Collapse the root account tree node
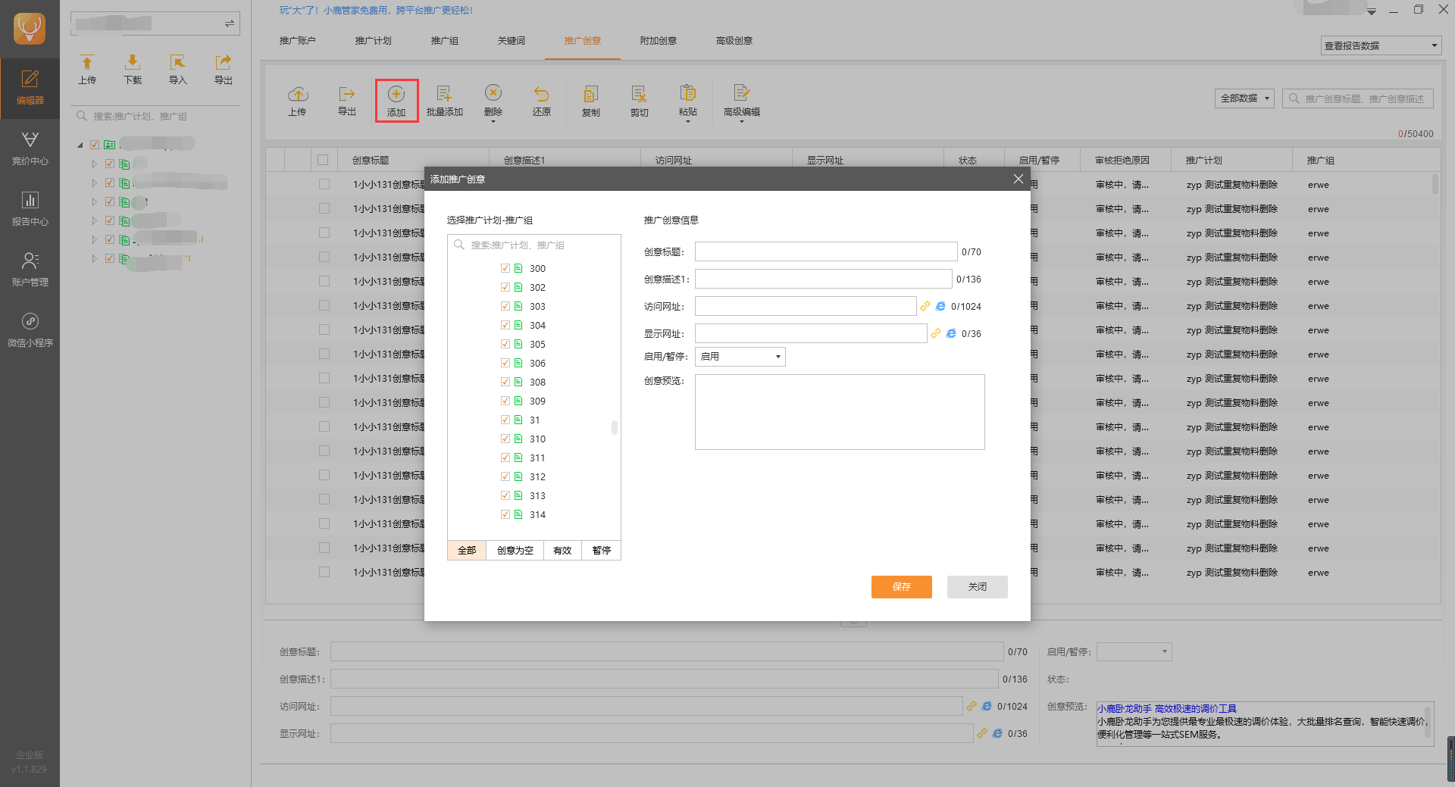 [80, 145]
